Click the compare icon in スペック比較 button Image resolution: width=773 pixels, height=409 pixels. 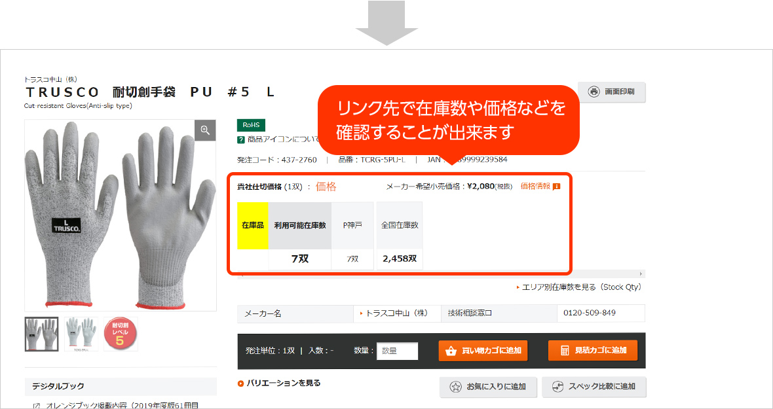[557, 387]
